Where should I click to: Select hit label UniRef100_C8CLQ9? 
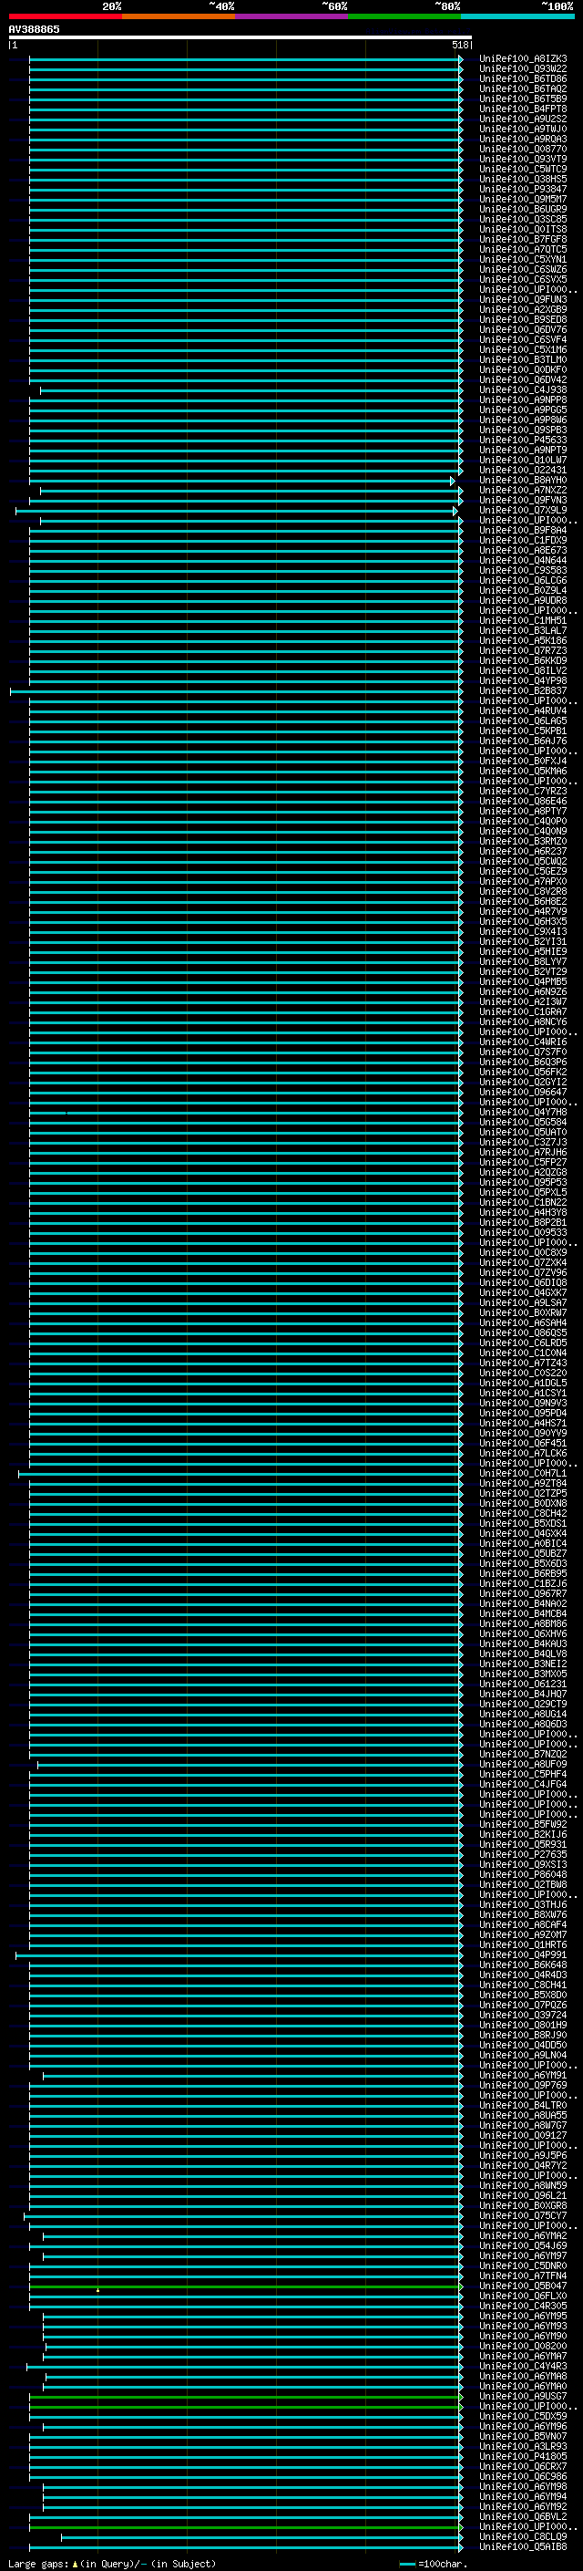click(523, 2536)
